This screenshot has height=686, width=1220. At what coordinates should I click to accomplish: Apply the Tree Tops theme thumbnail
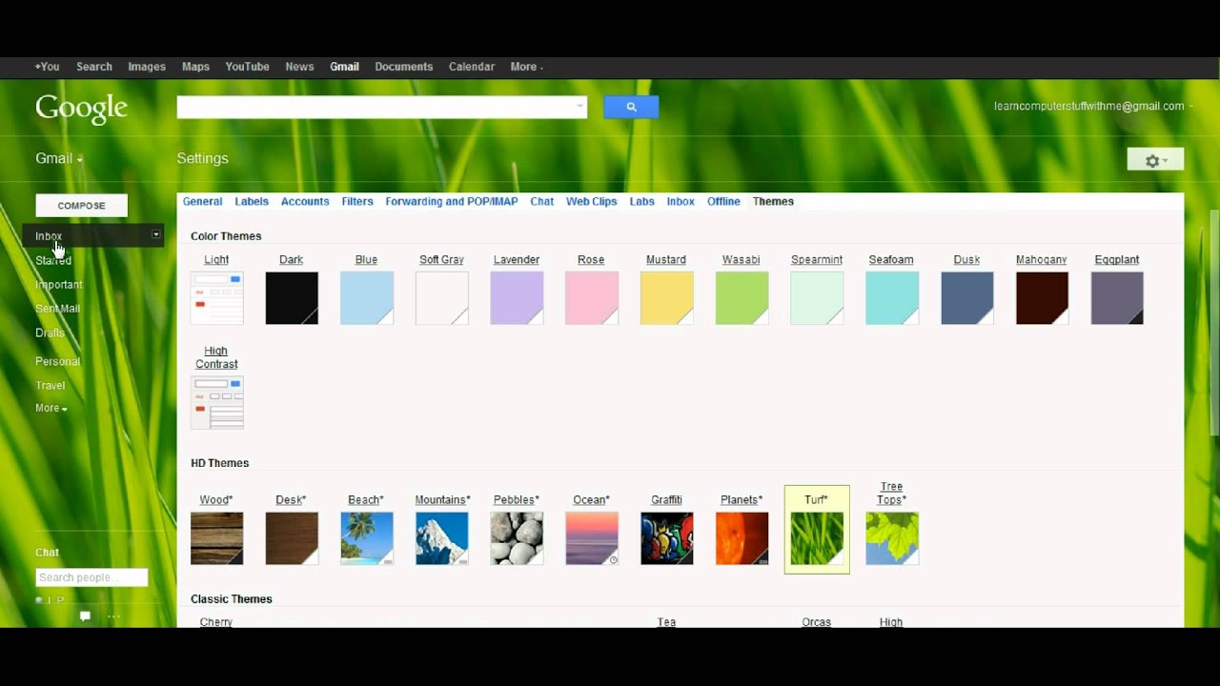click(x=892, y=538)
